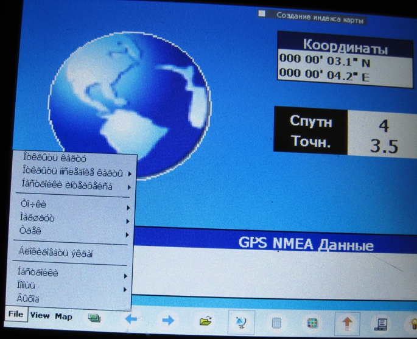Open the yellow folder icon in toolbar

(x=204, y=320)
